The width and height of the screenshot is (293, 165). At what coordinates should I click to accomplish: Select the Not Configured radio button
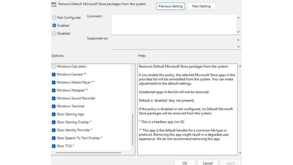click(x=54, y=17)
